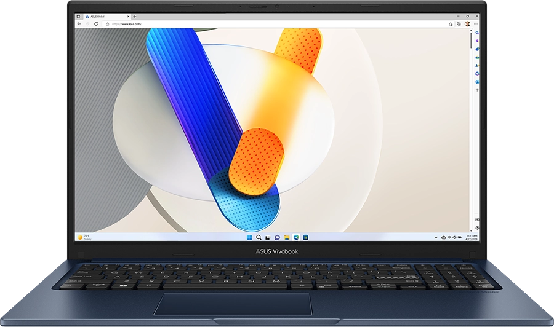Open Microsoft Store from the taskbar

tap(305, 237)
